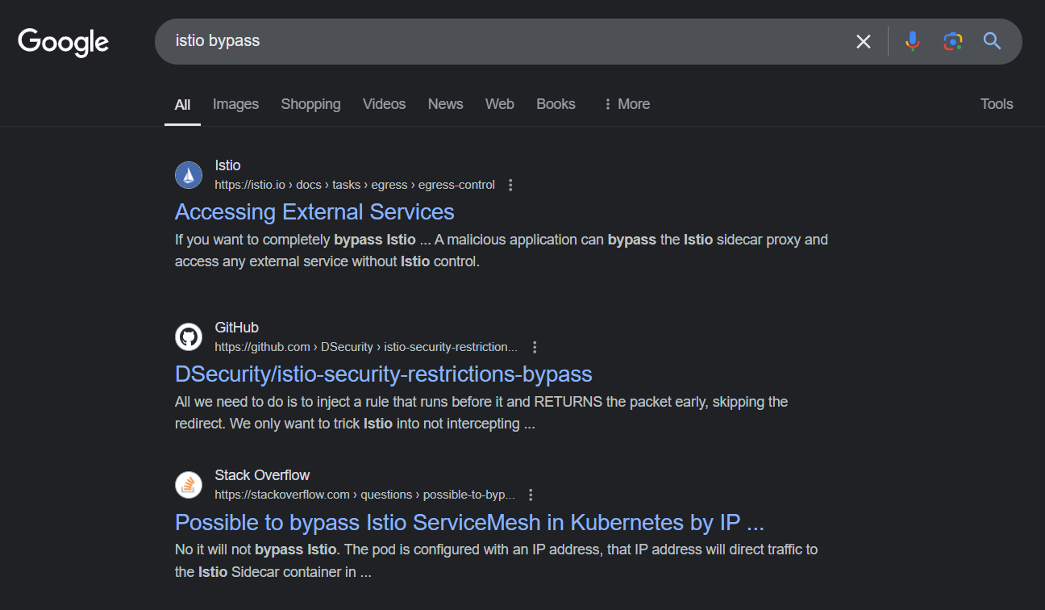
Task: Switch to Images tab
Action: (x=235, y=104)
